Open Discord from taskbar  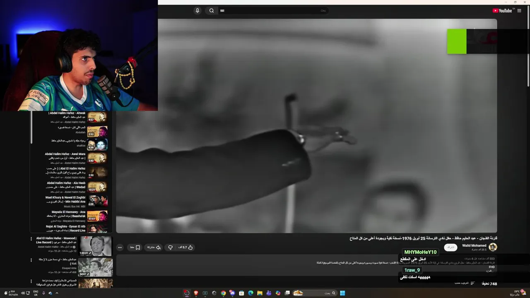(x=232, y=293)
